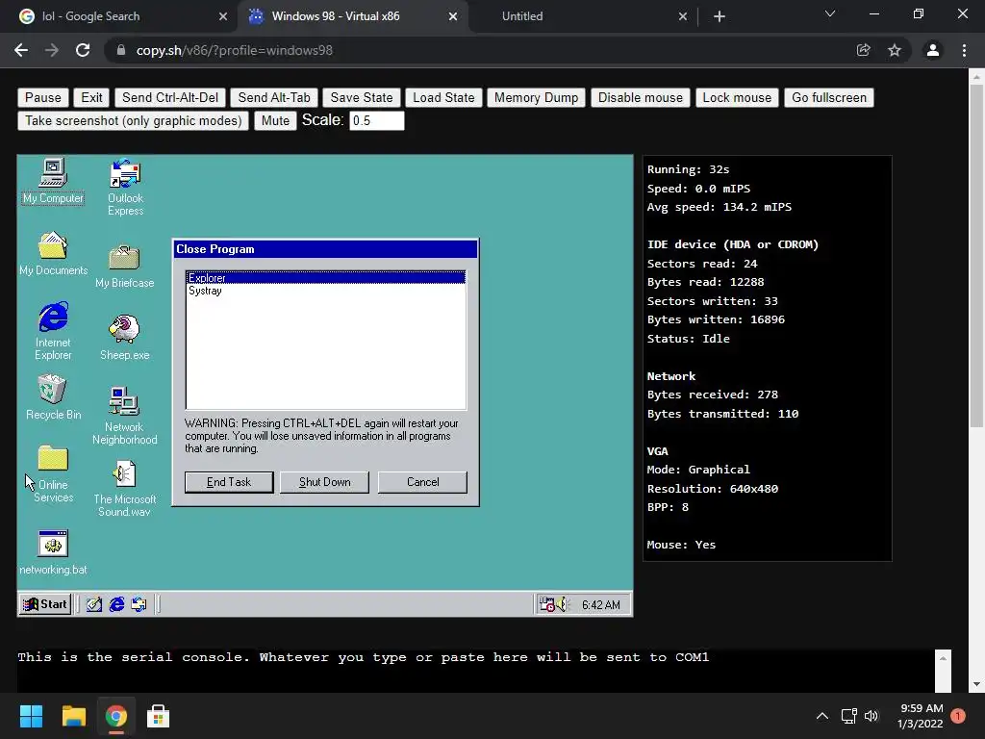985x739 pixels.
Task: Click the Go fullscreen button
Action: (x=829, y=97)
